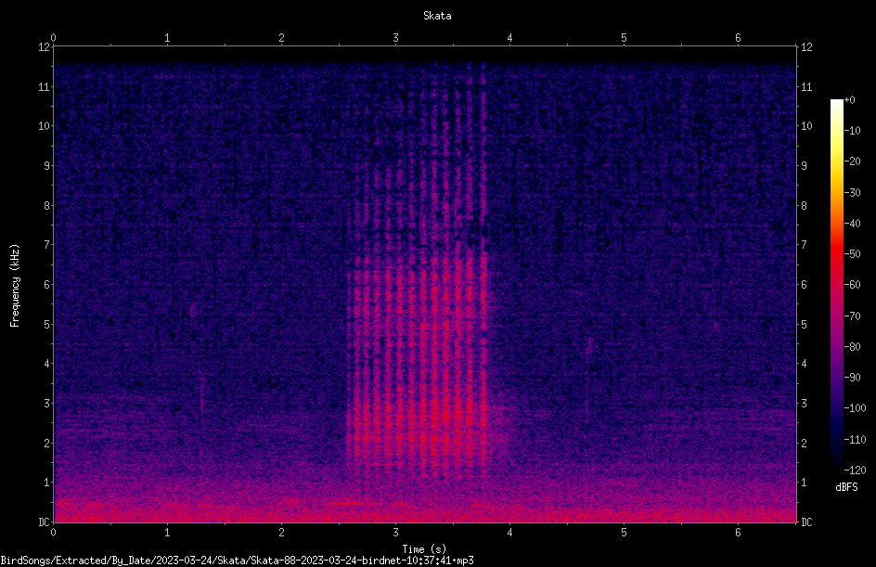Click the 5-second tick on top axis

(x=624, y=38)
